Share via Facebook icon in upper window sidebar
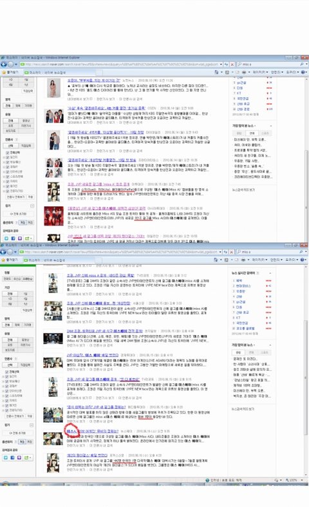The width and height of the screenshot is (309, 507). (14, 238)
